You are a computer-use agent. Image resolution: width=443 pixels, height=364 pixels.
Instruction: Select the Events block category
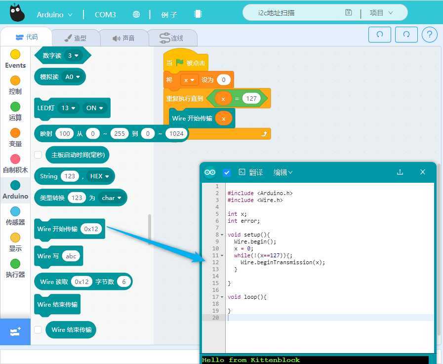[x=15, y=59]
